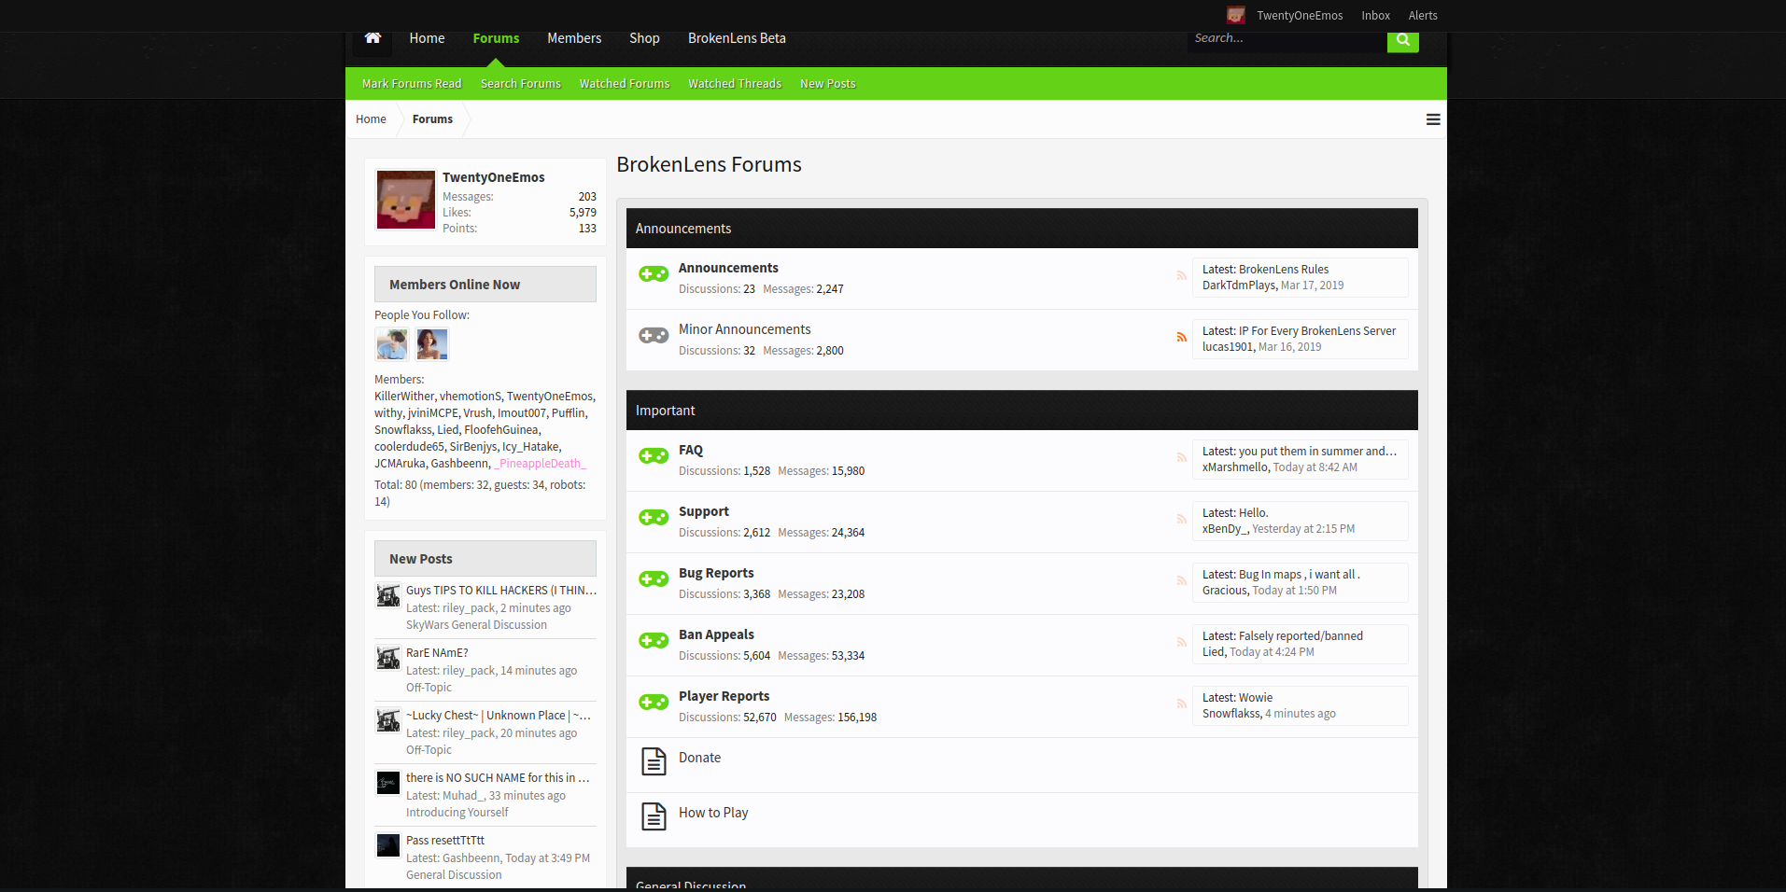Viewport: 1786px width, 892px height.
Task: Open RSS feed for Ban Appeals
Action: 1181,642
